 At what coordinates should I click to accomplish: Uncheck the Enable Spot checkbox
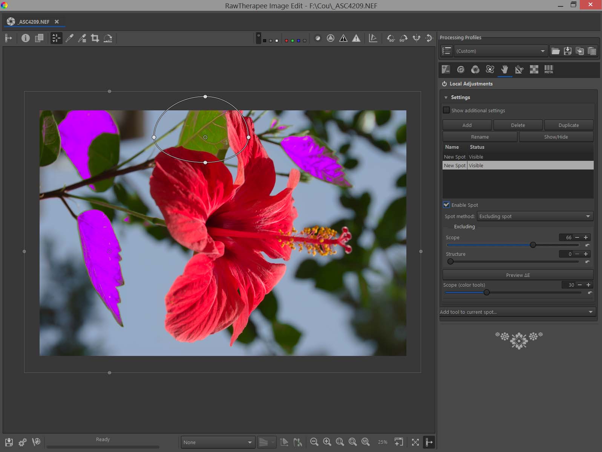[447, 205]
